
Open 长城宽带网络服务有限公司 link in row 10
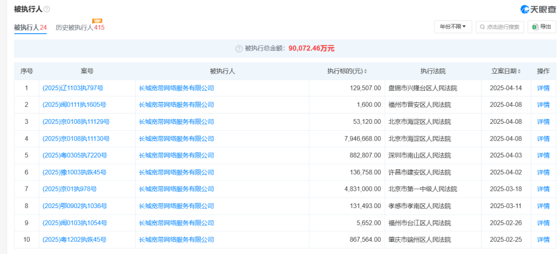pos(176,240)
